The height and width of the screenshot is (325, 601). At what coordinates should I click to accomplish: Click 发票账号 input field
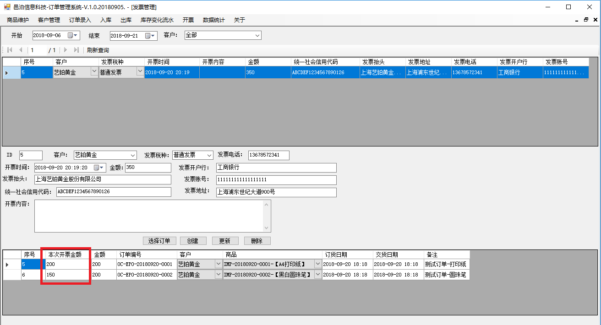(x=276, y=180)
